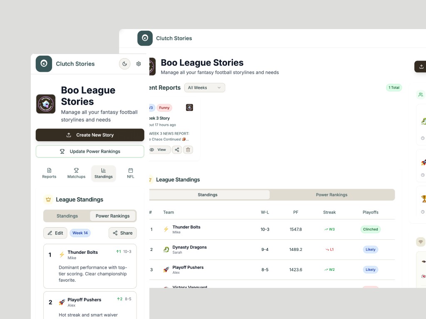The width and height of the screenshot is (426, 319).
Task: Open settings gear in mobile panel
Action: 139,64
